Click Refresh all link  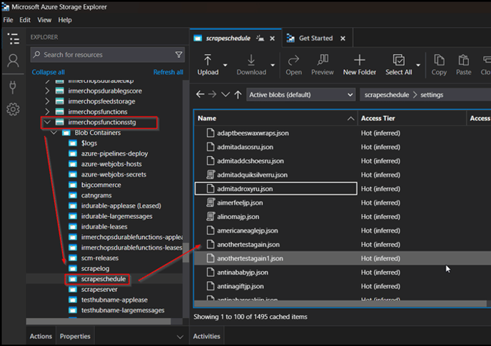[168, 72]
